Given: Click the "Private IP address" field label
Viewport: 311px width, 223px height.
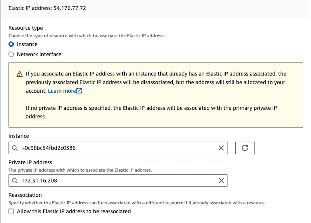Looking at the screenshot, I should pyautogui.click(x=30, y=162).
